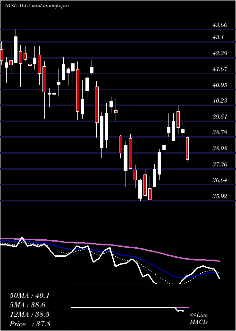
Task: Select the 38.08 price level label
Action: [x=220, y=148]
